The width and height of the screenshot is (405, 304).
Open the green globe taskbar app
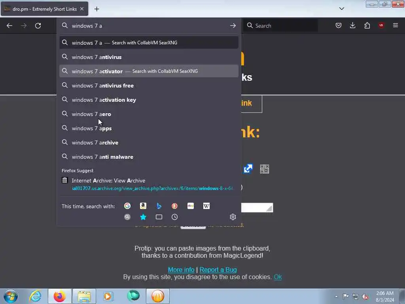133,296
